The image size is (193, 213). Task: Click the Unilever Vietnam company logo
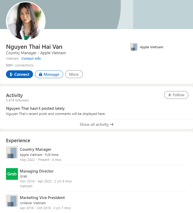click(x=12, y=201)
